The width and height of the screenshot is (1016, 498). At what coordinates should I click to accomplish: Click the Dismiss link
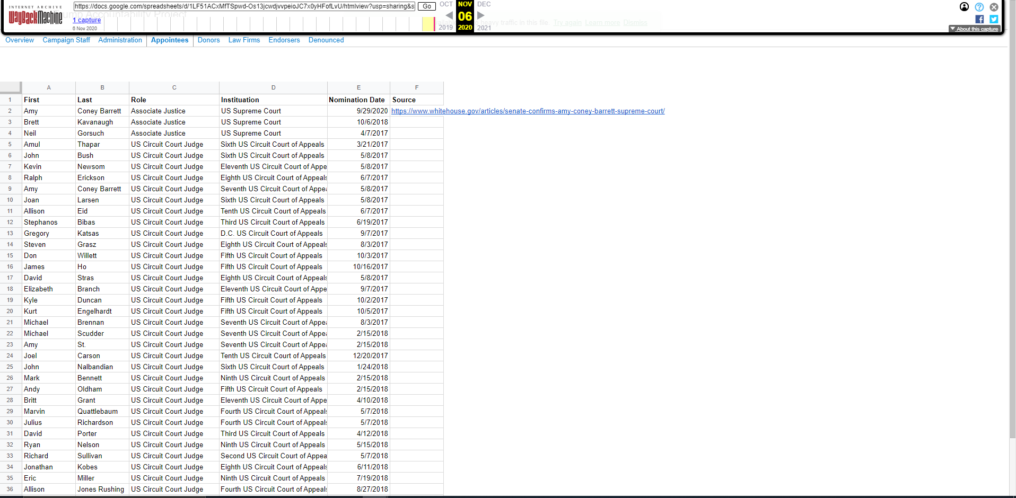pyautogui.click(x=635, y=23)
